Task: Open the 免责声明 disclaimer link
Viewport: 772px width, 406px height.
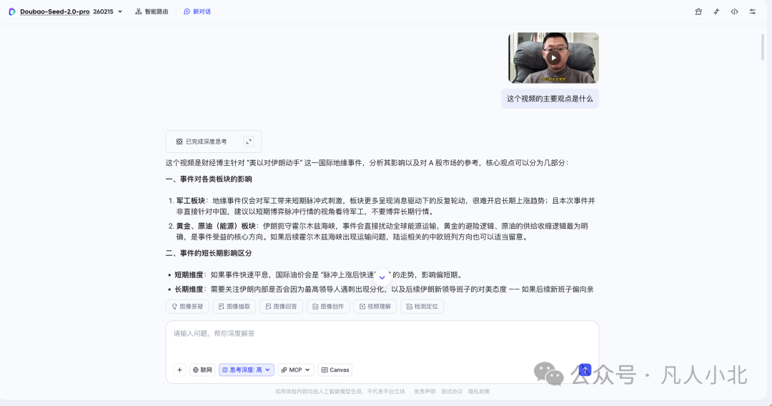Action: click(425, 392)
